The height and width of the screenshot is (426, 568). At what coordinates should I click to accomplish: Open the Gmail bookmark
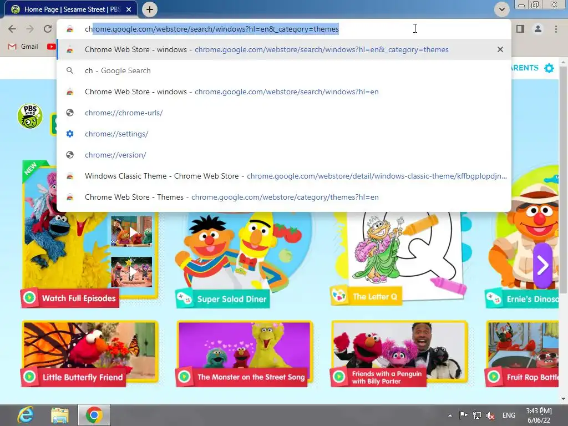pos(23,47)
